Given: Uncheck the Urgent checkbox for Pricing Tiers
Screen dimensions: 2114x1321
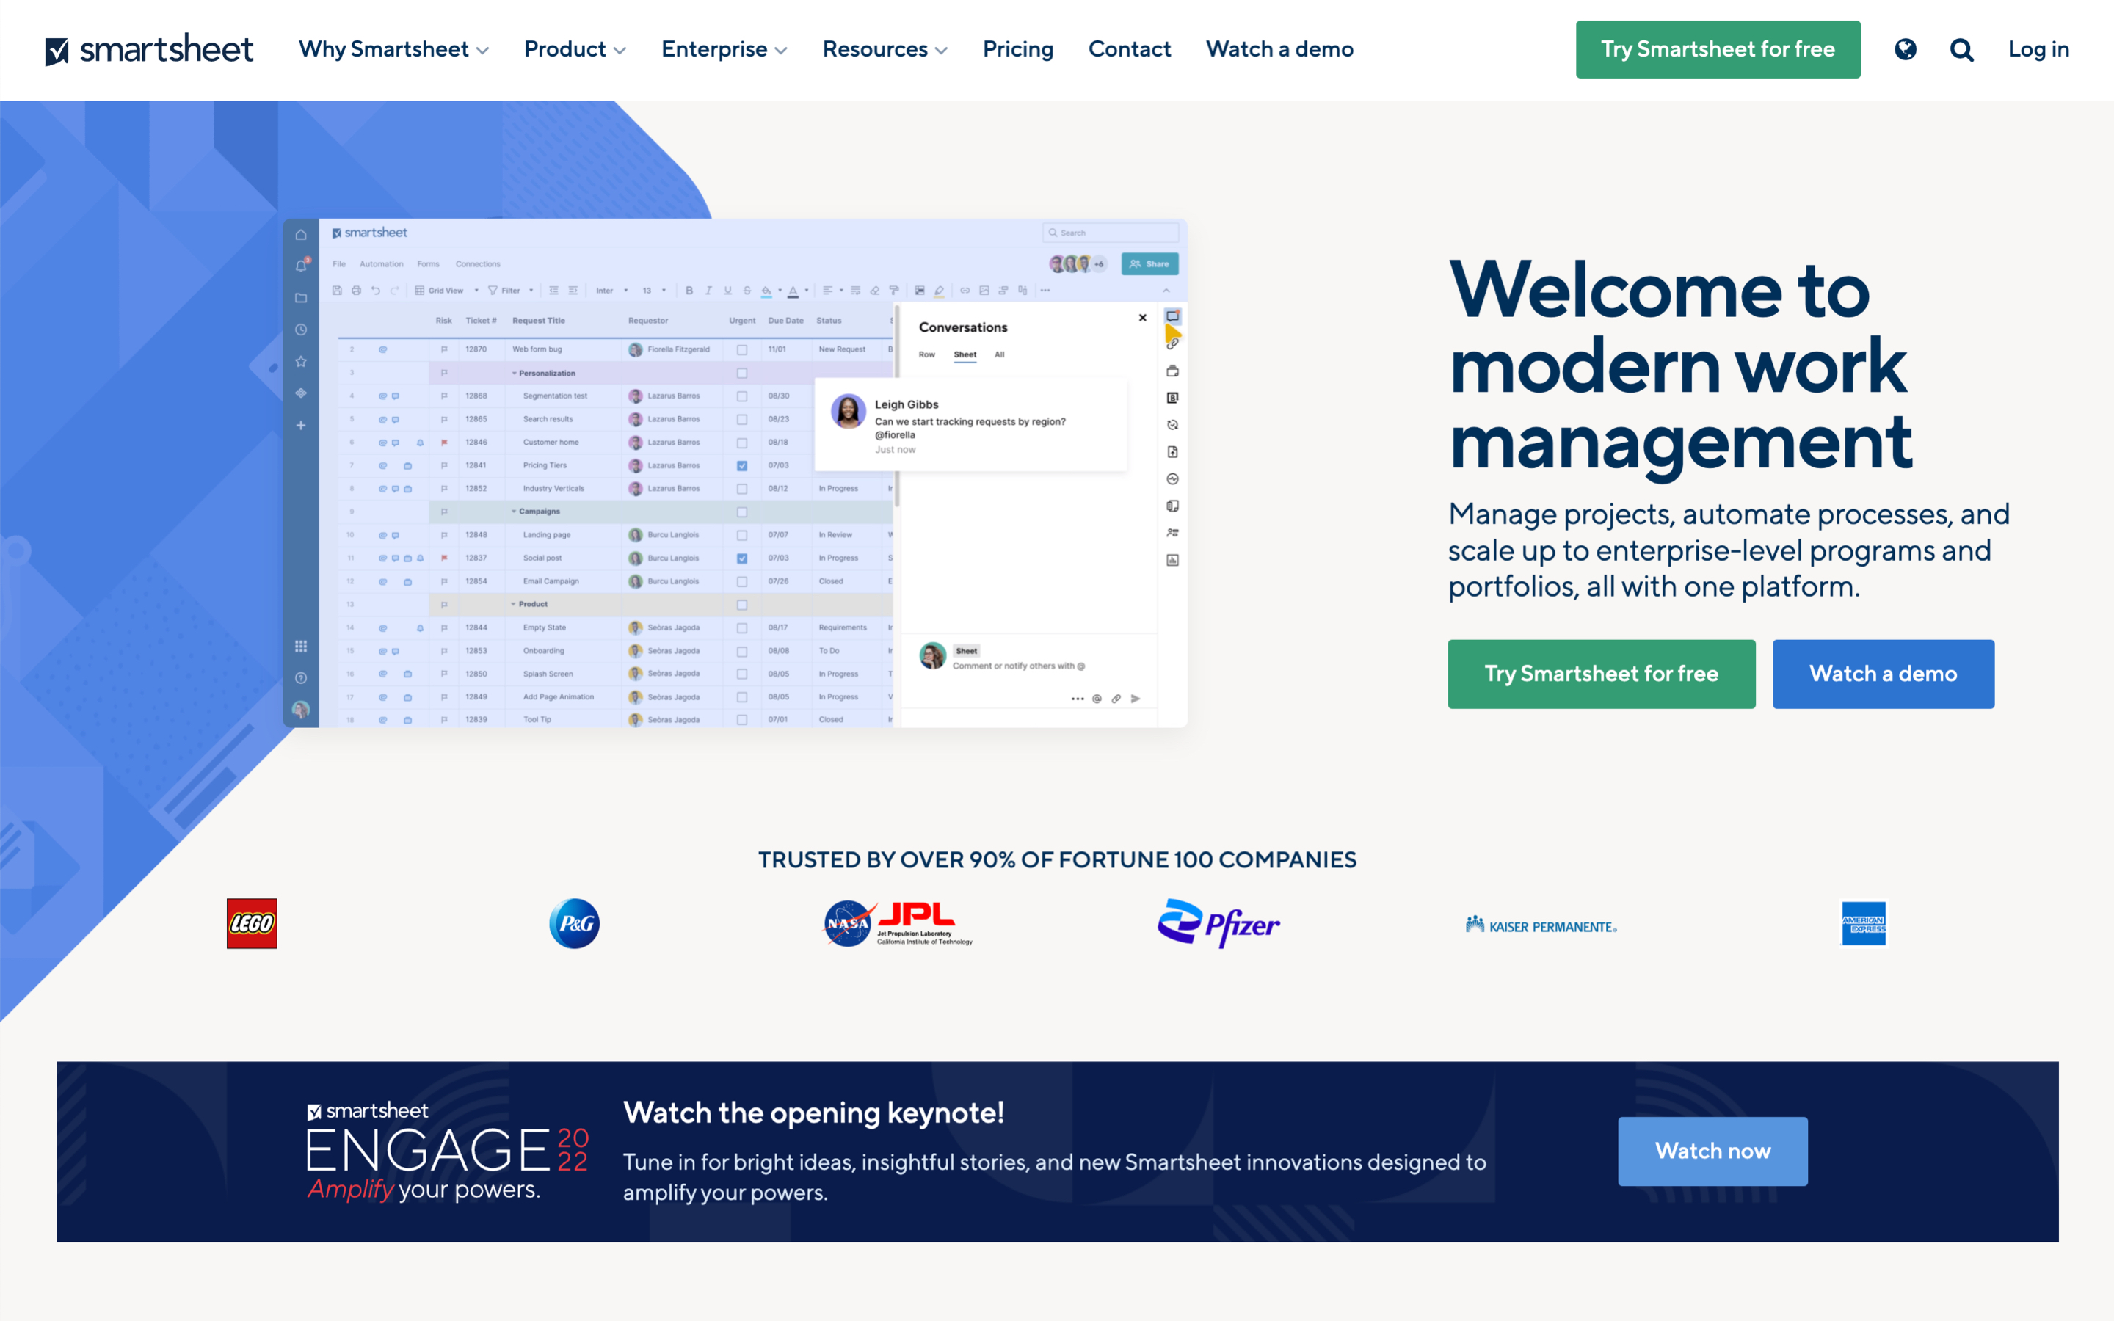Looking at the screenshot, I should tap(741, 466).
